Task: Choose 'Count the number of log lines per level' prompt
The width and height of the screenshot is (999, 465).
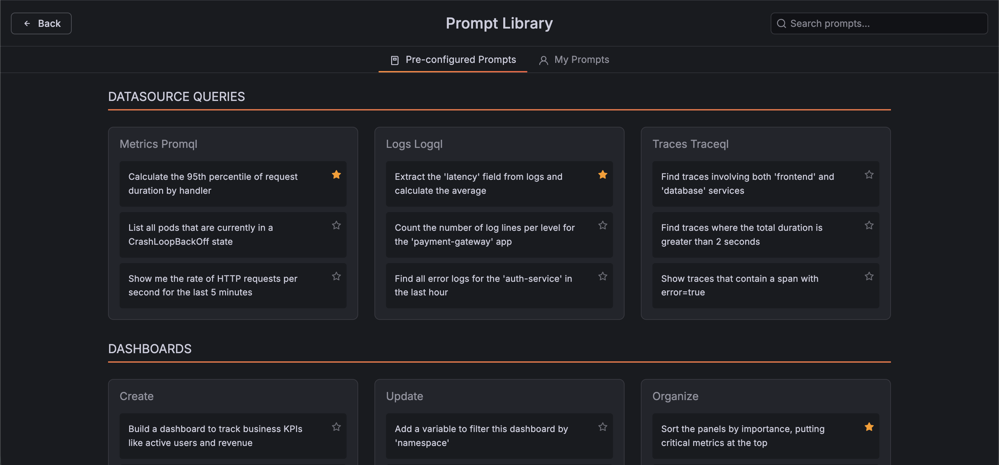Action: pyautogui.click(x=500, y=235)
